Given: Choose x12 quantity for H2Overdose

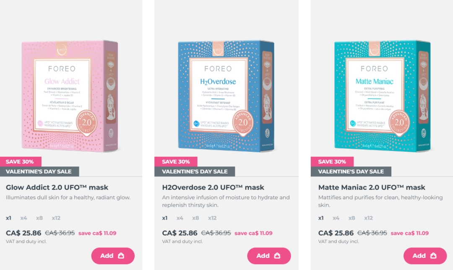Looking at the screenshot, I should (212, 218).
